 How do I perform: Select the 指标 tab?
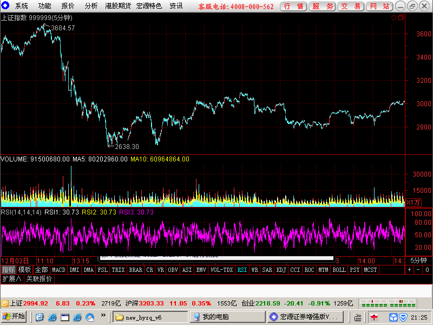pyautogui.click(x=8, y=270)
